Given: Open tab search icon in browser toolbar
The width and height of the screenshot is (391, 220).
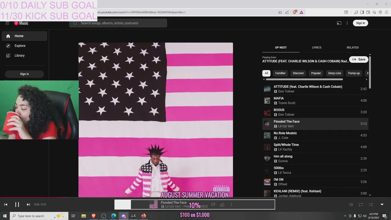Looking at the screenshot, I should point(346,12).
